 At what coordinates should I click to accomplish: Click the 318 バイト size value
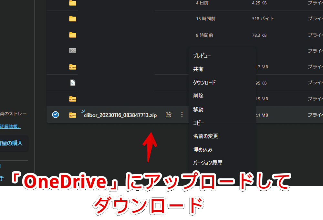click(263, 18)
